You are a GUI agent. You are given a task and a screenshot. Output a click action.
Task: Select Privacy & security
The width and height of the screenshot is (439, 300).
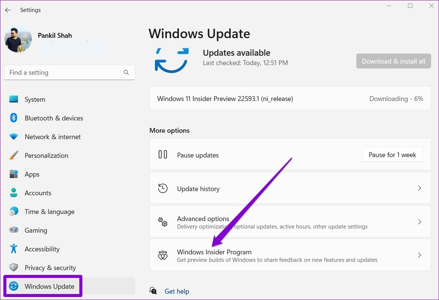[x=70, y=268]
